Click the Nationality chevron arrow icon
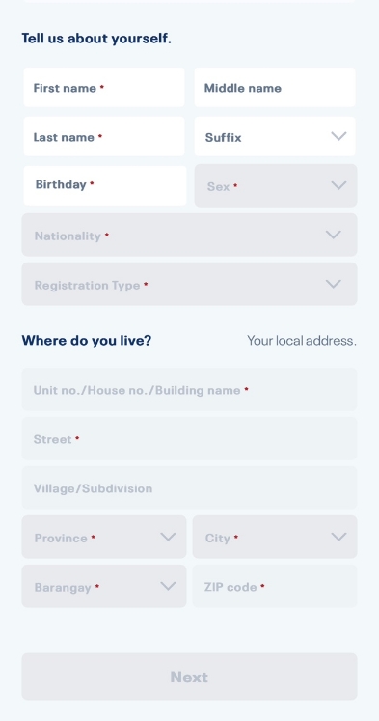Image resolution: width=379 pixels, height=721 pixels. (333, 235)
